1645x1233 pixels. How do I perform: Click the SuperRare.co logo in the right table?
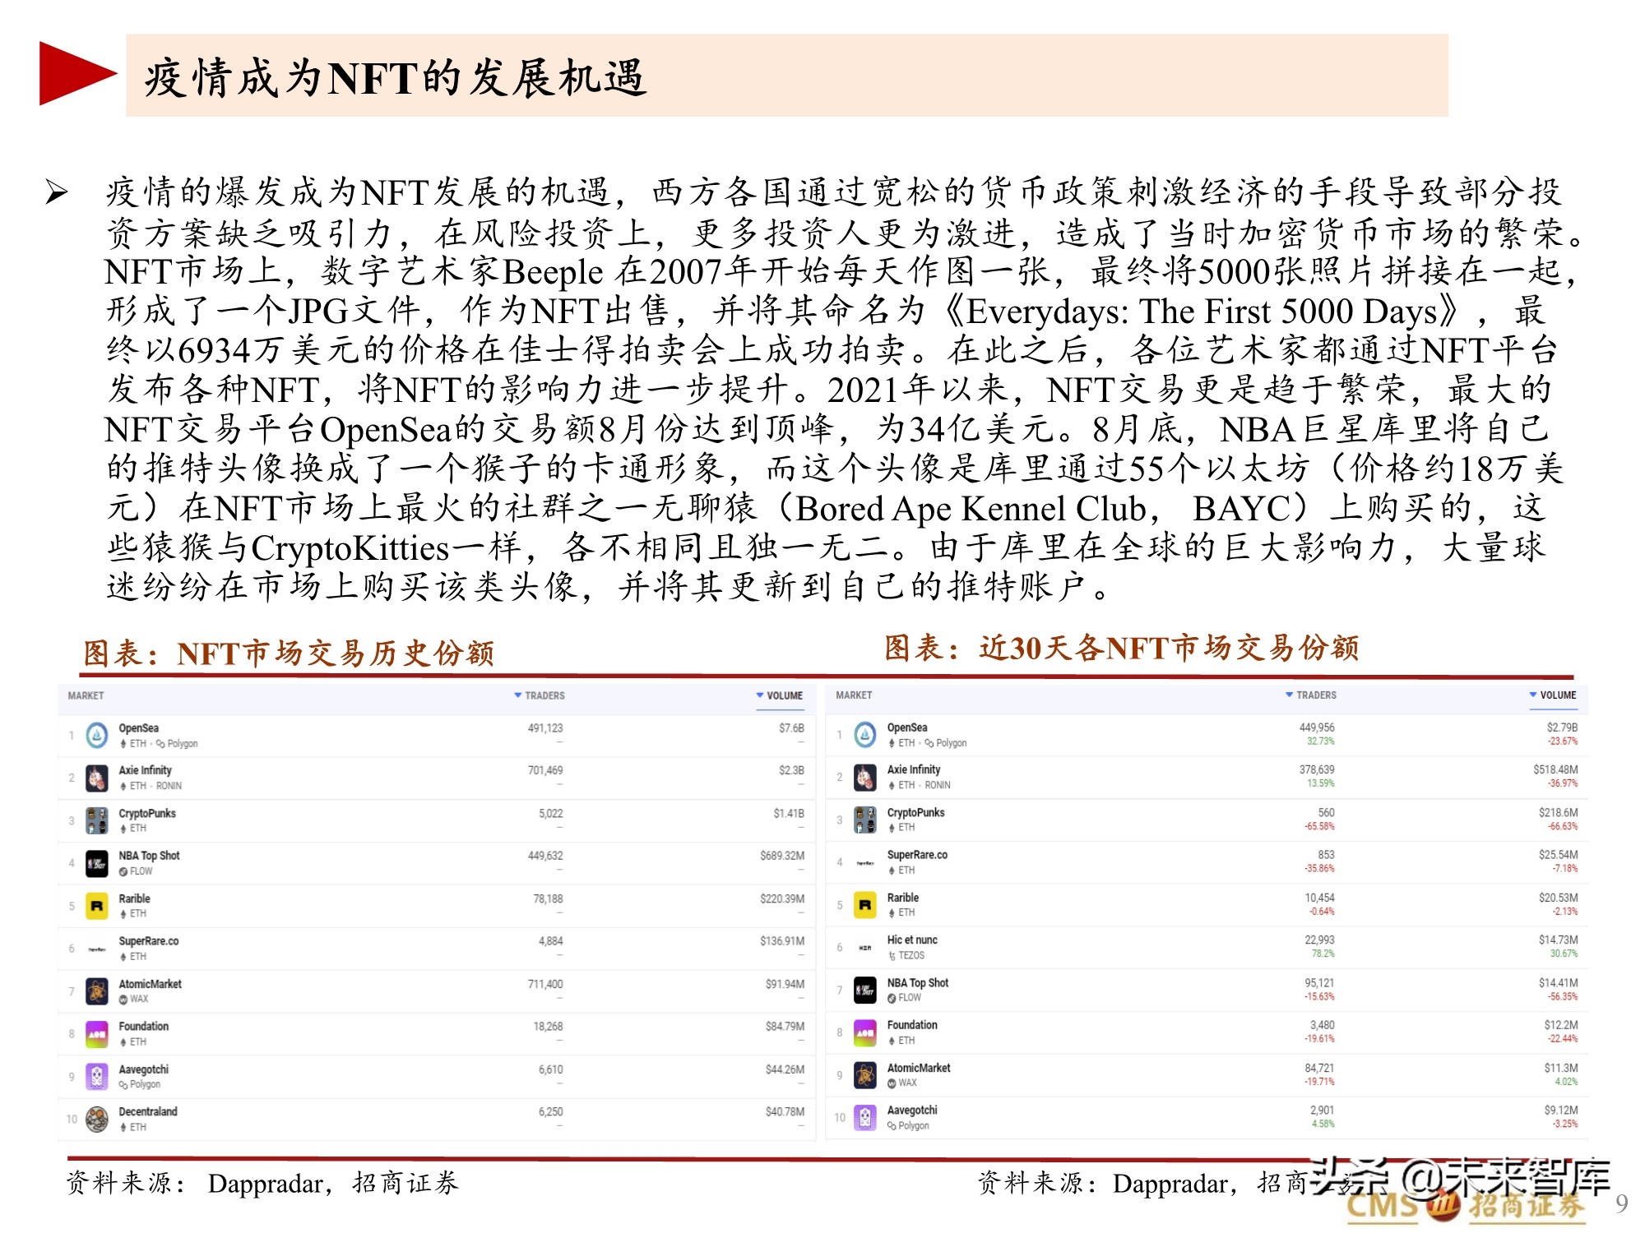tap(865, 862)
